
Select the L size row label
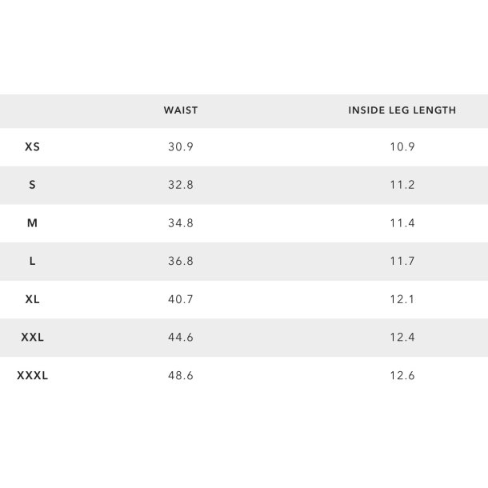click(x=32, y=262)
